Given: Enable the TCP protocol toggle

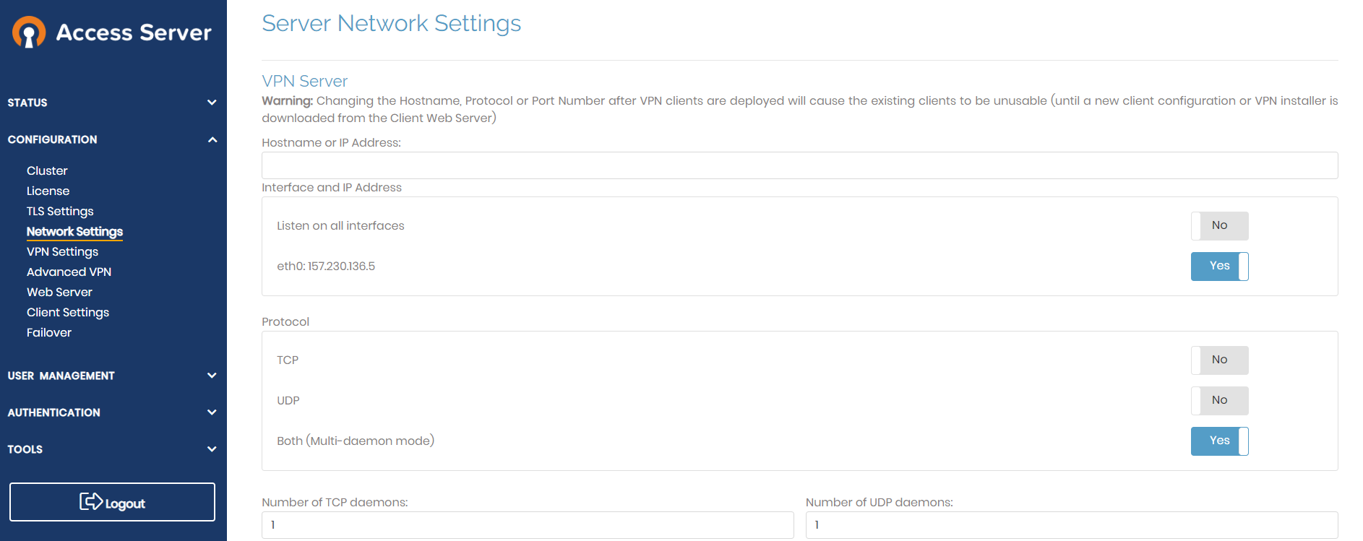Looking at the screenshot, I should click(1219, 360).
